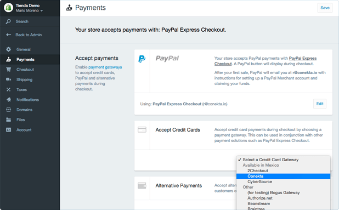Click the Domains globe icon
339x210 pixels.
(8, 110)
